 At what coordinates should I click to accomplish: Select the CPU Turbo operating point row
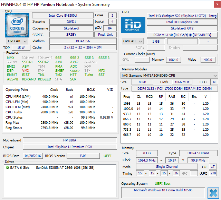tap(60, 112)
